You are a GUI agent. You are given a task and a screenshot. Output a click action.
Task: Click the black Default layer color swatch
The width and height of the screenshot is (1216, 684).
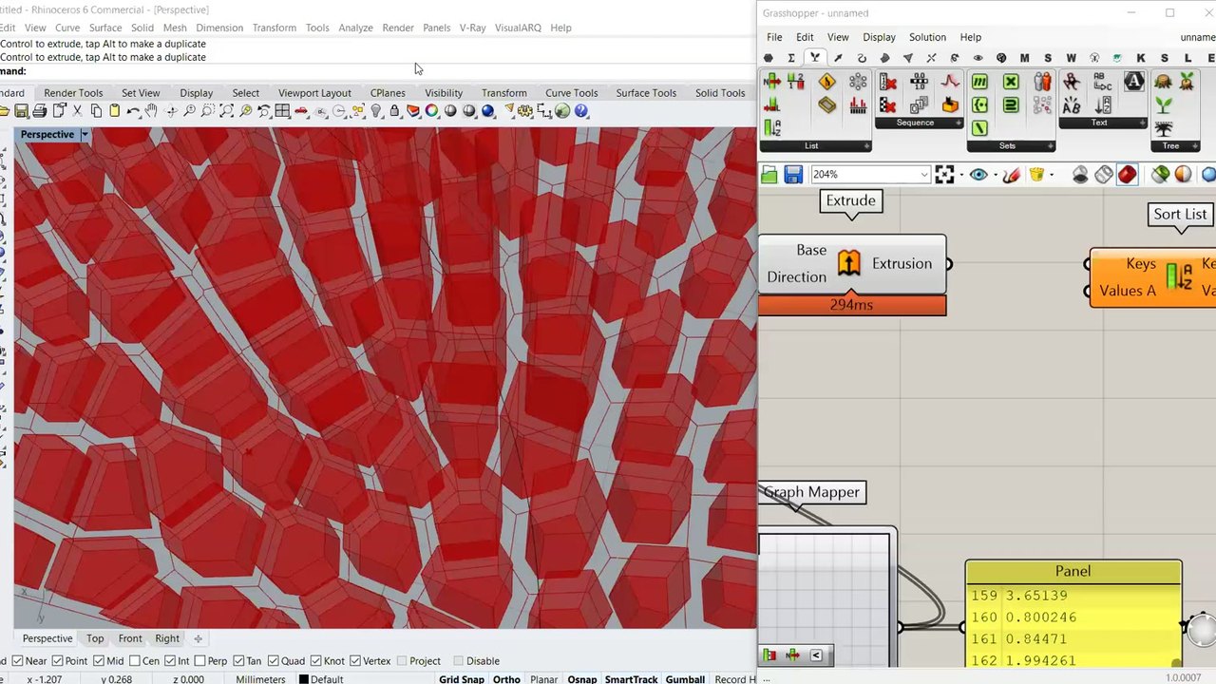[304, 679]
